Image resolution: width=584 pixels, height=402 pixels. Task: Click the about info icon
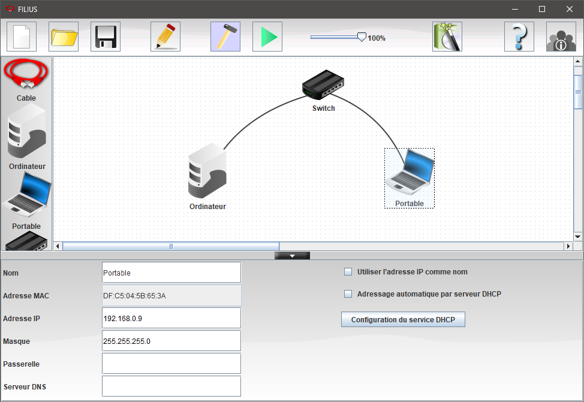pos(561,37)
